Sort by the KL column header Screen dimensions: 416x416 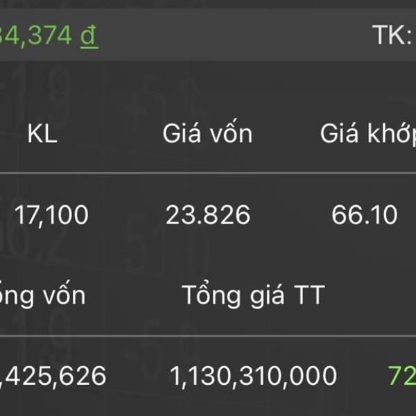point(42,134)
